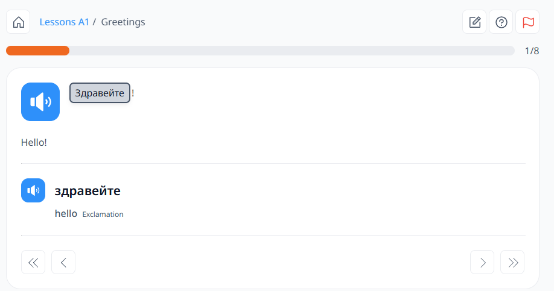Open the help question mark icon
Viewport: 554px width, 291px height.
pos(501,22)
